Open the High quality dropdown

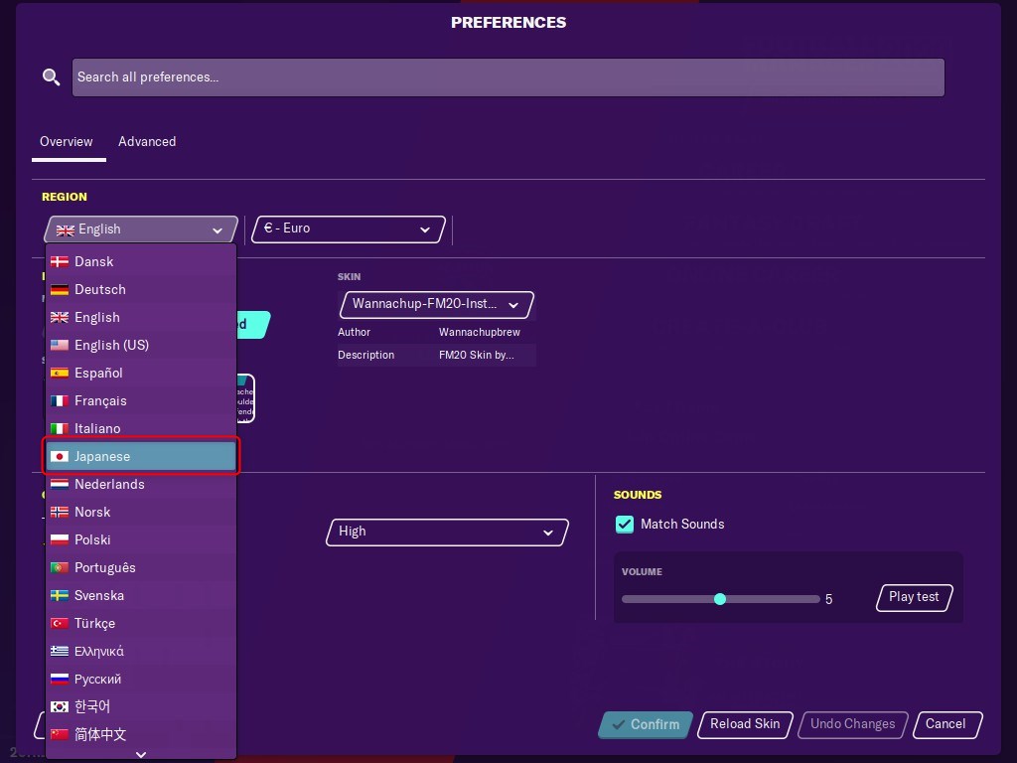coord(447,533)
